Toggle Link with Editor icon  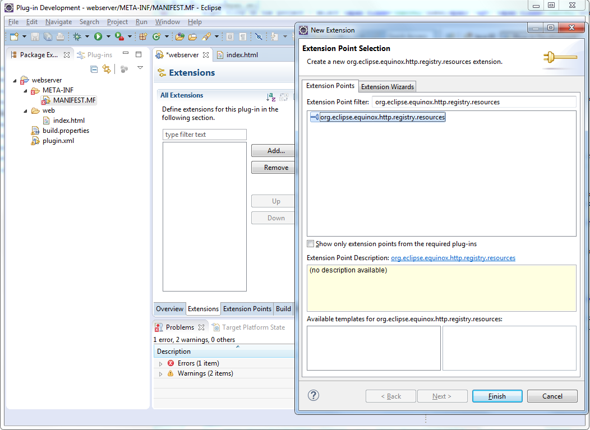(x=107, y=69)
